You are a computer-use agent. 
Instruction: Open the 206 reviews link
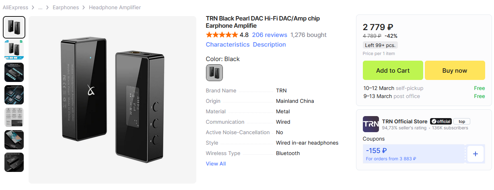pyautogui.click(x=270, y=35)
